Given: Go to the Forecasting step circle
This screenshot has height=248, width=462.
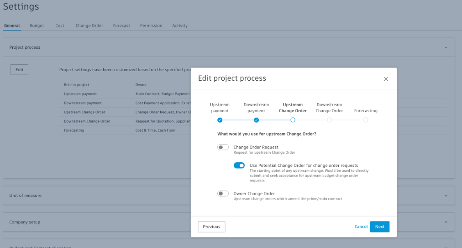Looking at the screenshot, I should [366, 120].
